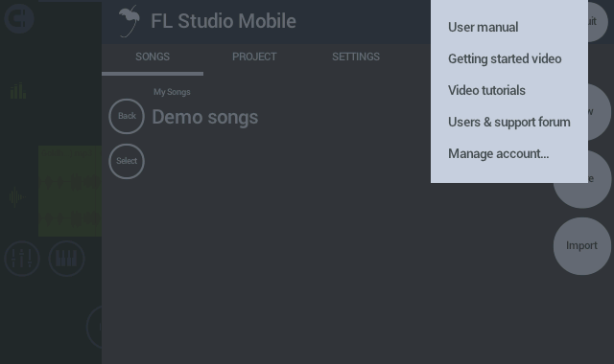The image size is (614, 364).
Task: Select the audio waveform icon
Action: pyautogui.click(x=16, y=197)
